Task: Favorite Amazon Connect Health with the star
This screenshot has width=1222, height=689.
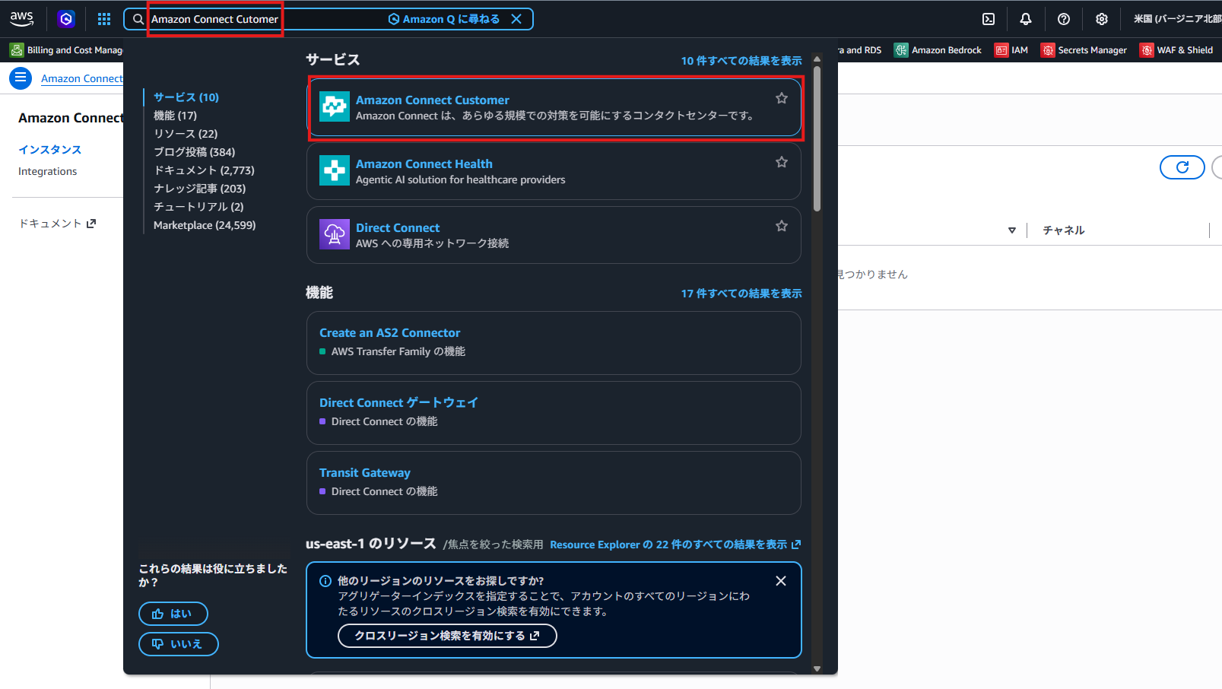Action: (x=782, y=162)
